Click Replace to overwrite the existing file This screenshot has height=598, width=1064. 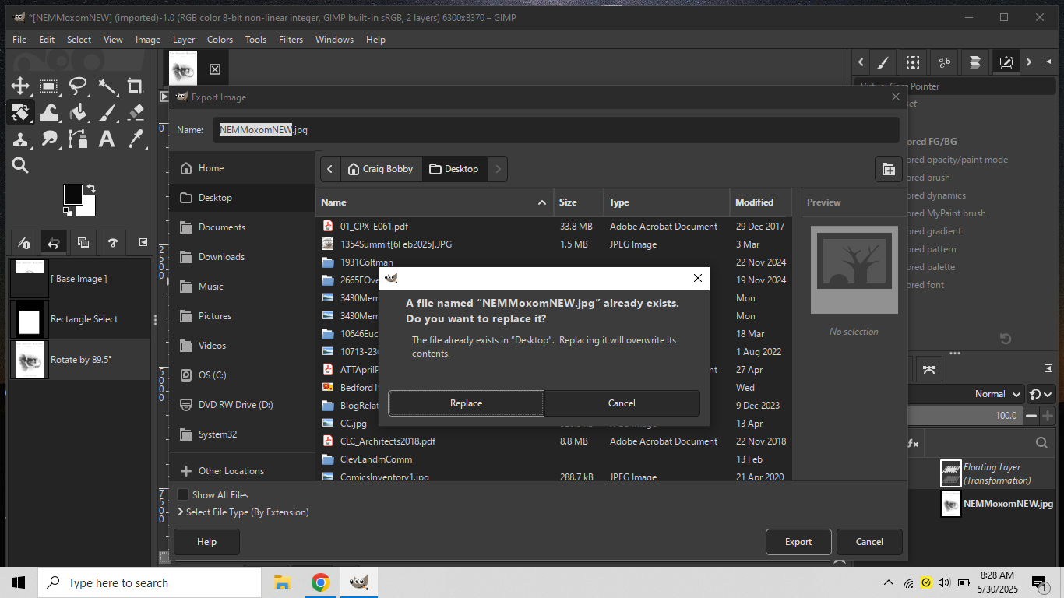[466, 403]
